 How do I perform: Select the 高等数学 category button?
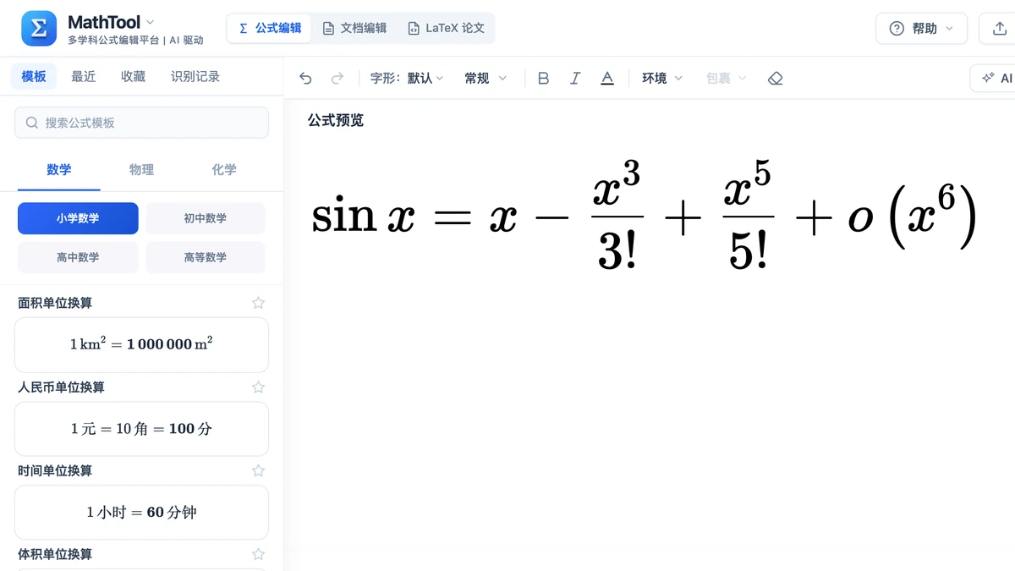pos(206,257)
